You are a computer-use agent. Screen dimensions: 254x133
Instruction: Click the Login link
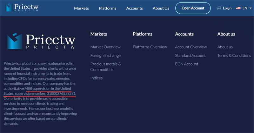[227, 8]
